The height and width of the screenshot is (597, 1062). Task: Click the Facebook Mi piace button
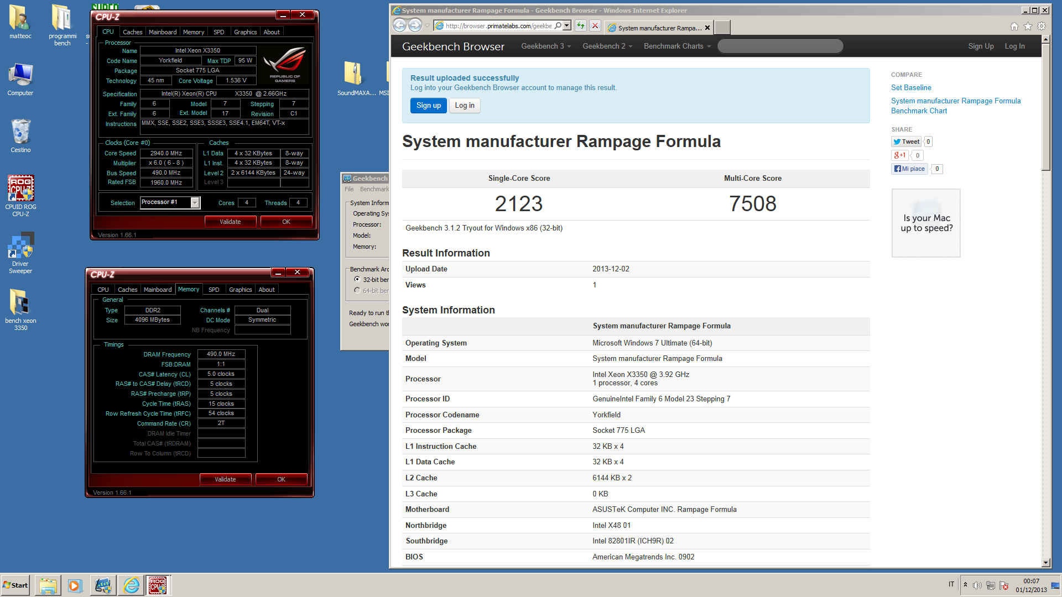[x=909, y=169]
